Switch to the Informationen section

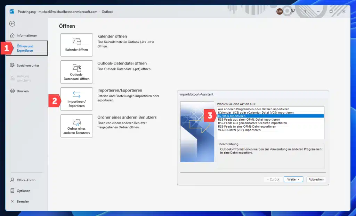coord(27,35)
